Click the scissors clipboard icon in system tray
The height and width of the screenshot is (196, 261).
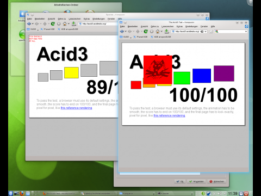click(214, 193)
